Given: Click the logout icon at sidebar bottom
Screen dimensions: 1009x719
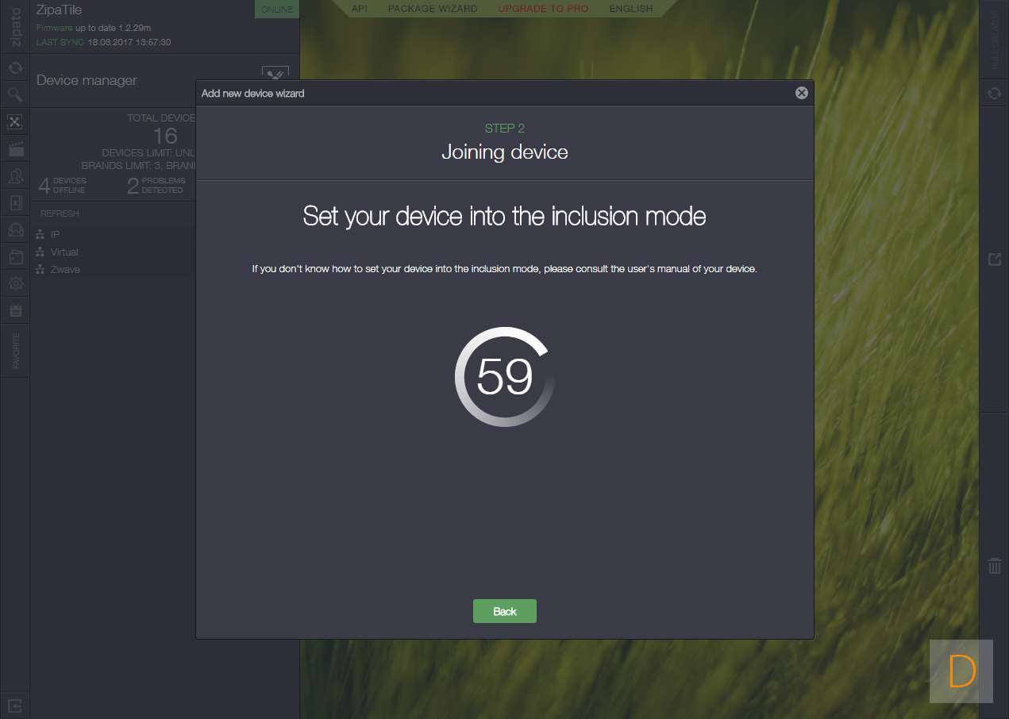Looking at the screenshot, I should click(14, 705).
